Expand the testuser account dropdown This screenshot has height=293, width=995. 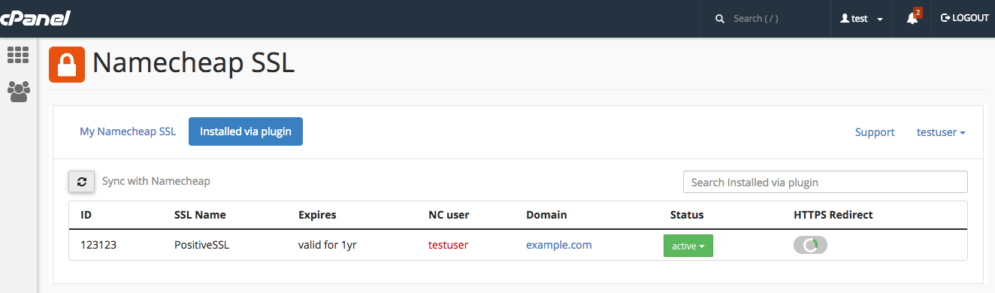[941, 132]
